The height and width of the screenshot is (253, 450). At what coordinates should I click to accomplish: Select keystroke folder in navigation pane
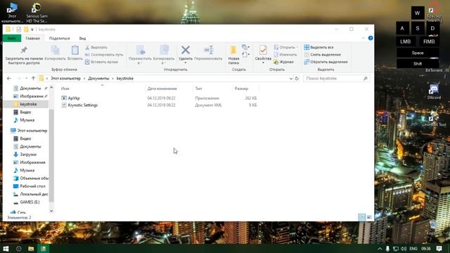tap(26, 104)
